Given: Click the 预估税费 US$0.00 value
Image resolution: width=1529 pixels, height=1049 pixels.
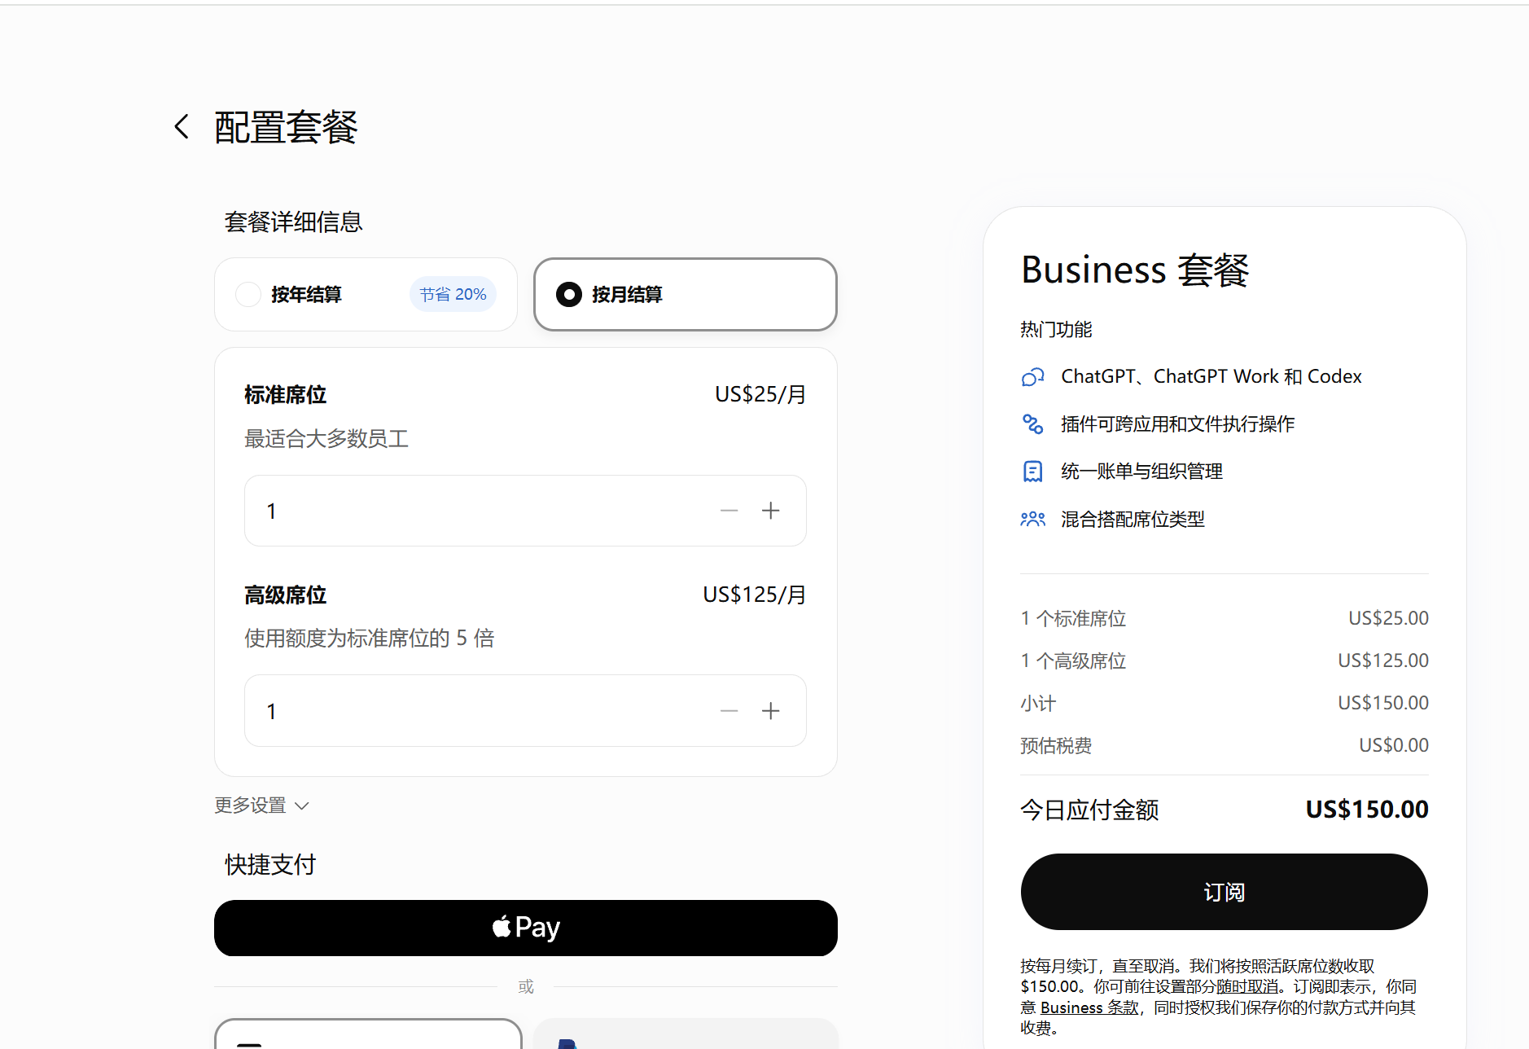Looking at the screenshot, I should (1394, 745).
